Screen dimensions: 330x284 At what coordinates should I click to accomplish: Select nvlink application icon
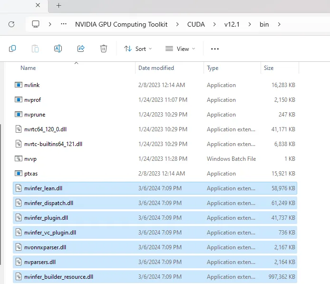tap(19, 85)
